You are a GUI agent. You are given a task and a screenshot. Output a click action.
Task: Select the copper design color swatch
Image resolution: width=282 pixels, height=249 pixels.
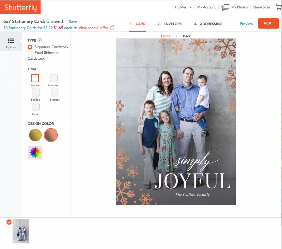pyautogui.click(x=51, y=135)
